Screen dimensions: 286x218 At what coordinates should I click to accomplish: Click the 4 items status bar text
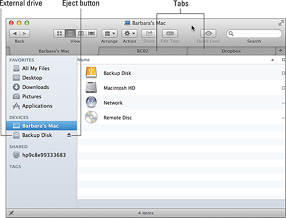(145, 213)
